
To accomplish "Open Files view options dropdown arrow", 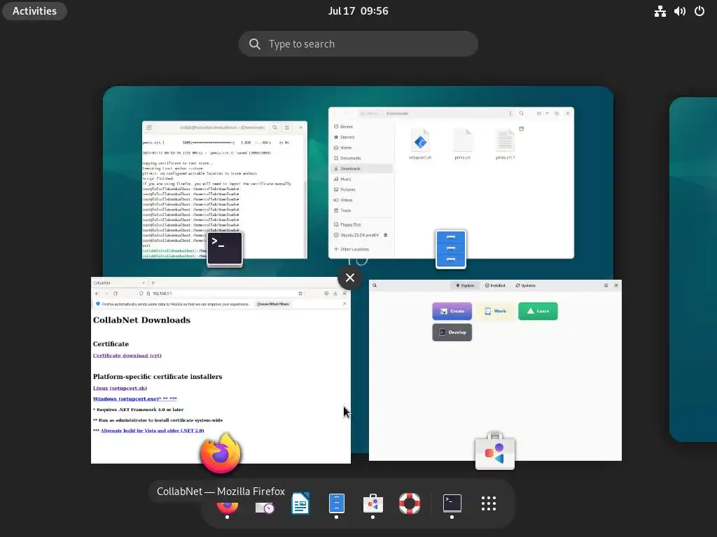I will [x=547, y=113].
